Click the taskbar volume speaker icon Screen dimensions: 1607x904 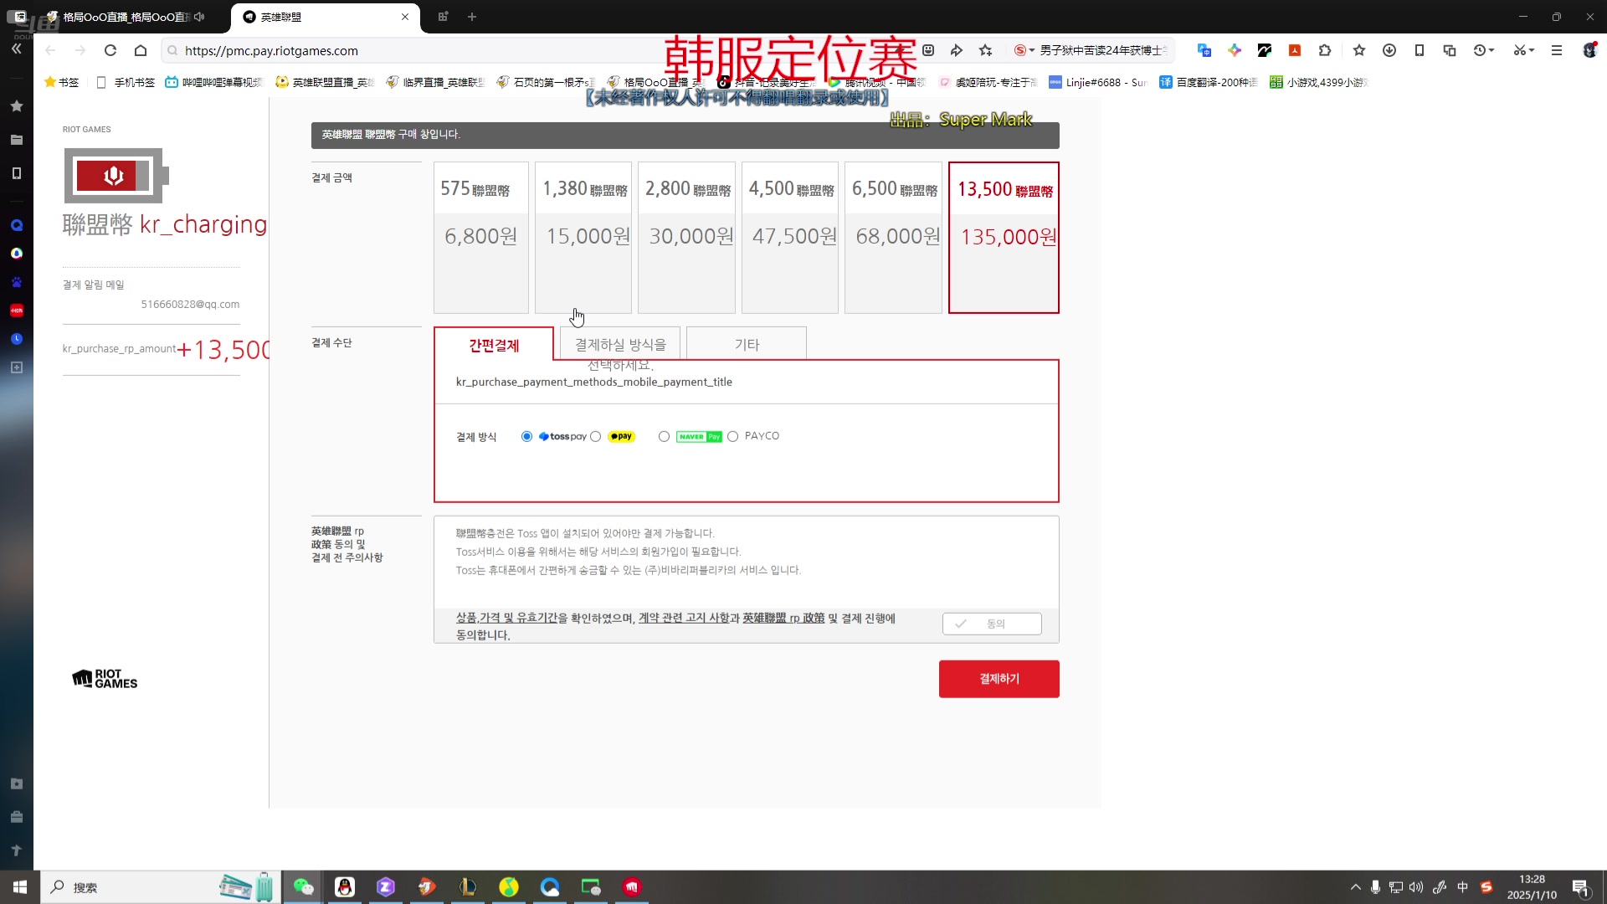1416,887
